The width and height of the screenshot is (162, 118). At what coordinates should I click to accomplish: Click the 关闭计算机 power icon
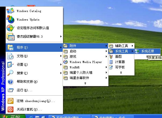click(10, 109)
